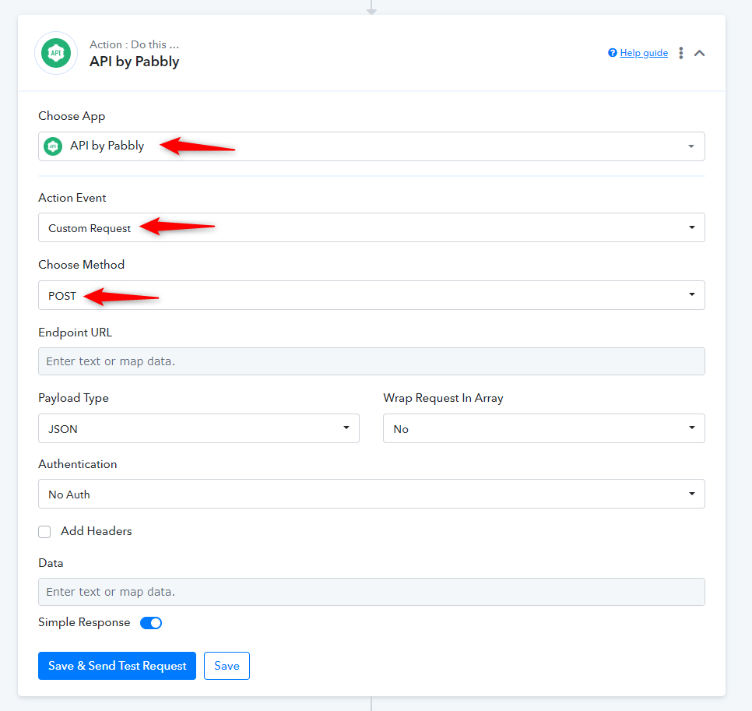The height and width of the screenshot is (711, 752).
Task: Click the API by Pabbly header title
Action: (x=134, y=62)
